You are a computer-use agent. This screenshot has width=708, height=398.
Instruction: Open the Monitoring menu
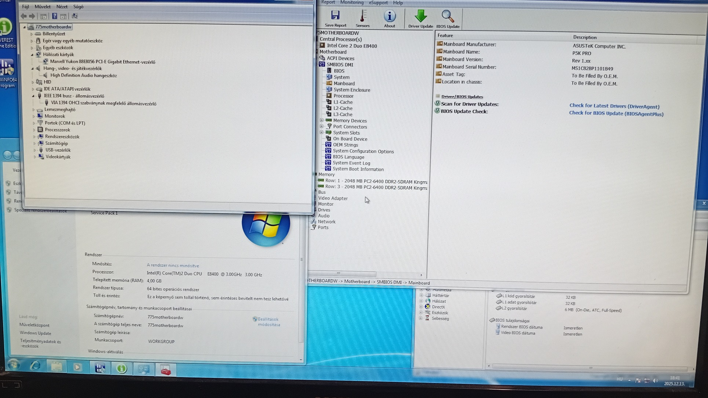351,3
